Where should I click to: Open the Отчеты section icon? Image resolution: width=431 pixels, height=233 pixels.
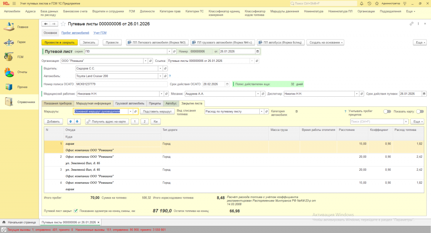[x=9, y=72]
